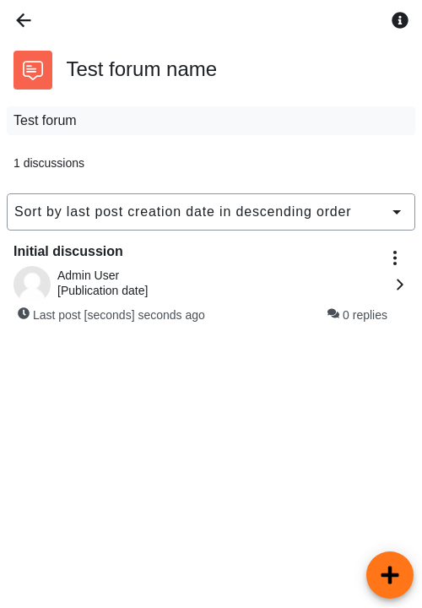This screenshot has width=422, height=608.
Task: Expand the sort order dropdown arrow
Action: click(x=397, y=212)
